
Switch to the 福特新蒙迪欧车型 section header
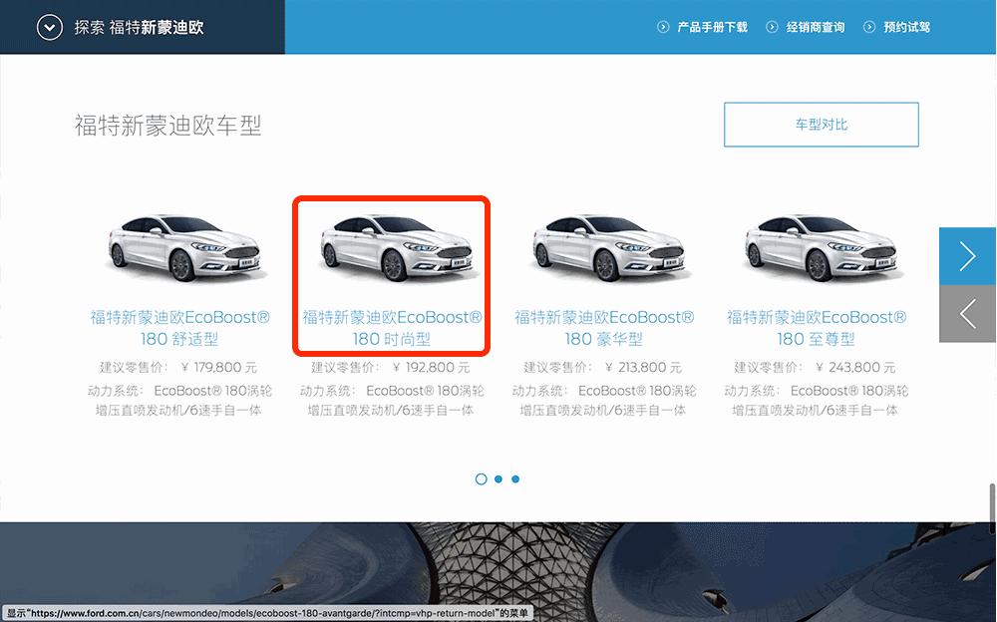click(167, 125)
